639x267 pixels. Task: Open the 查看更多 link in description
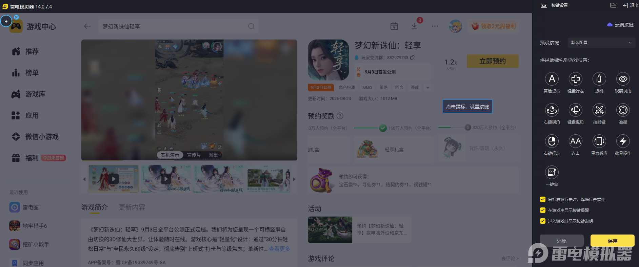pyautogui.click(x=280, y=249)
